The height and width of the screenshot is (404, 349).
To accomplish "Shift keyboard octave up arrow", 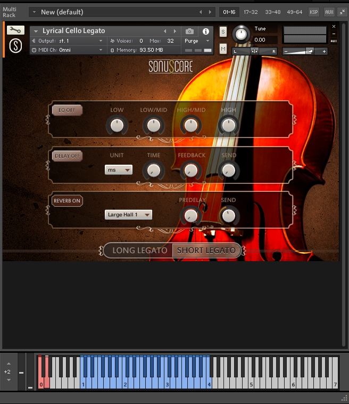I will [x=9, y=363].
